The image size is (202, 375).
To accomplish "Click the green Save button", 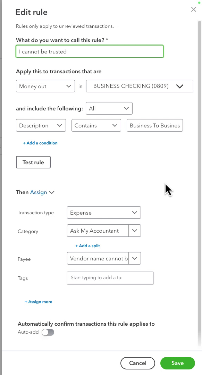I will (178, 363).
